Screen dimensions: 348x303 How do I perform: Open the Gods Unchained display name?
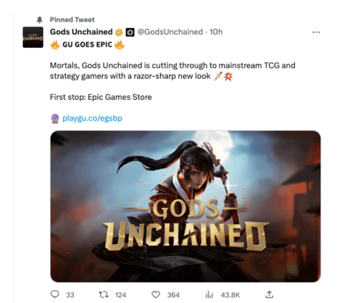81,32
